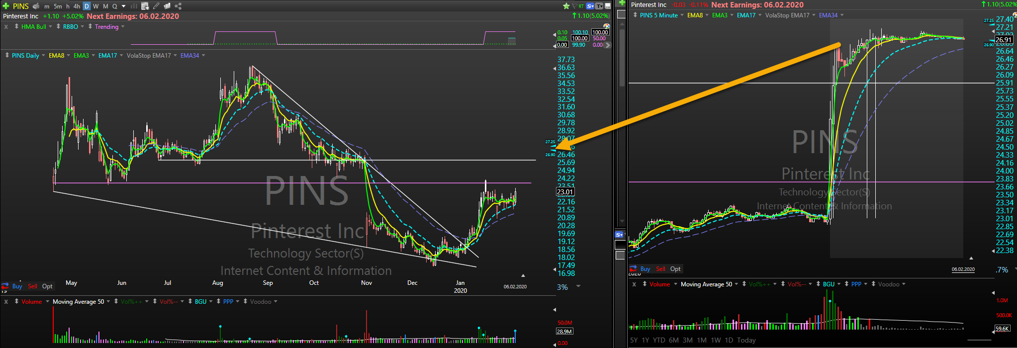1017x348 pixels.
Task: Select the YTD range at bottom right
Action: coord(659,340)
